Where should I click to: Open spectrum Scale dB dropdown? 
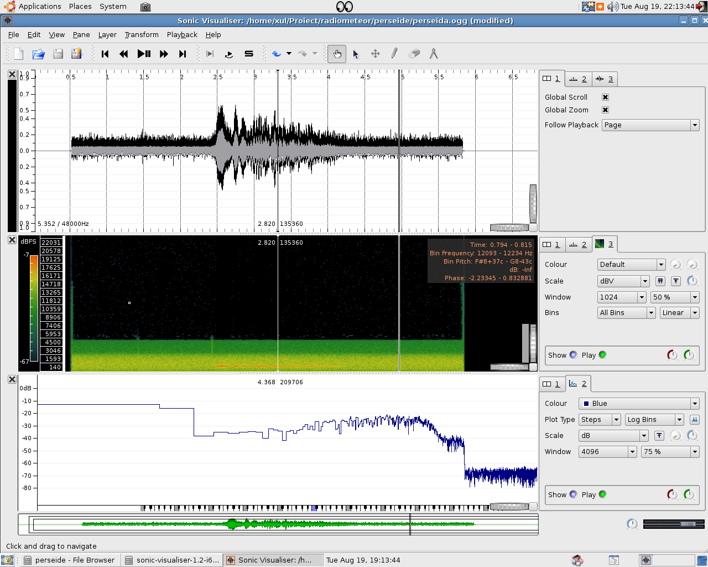click(x=613, y=436)
